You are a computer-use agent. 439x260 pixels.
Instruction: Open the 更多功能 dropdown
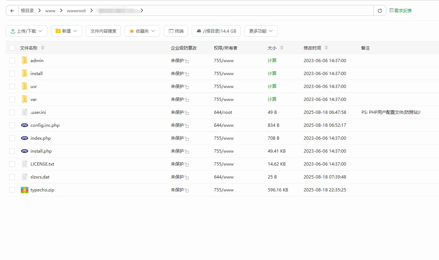(x=261, y=31)
